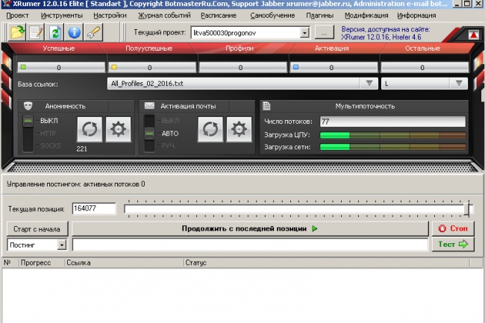The image size is (485, 323).
Task: Click the Ссылка column header
Action: coord(125,263)
